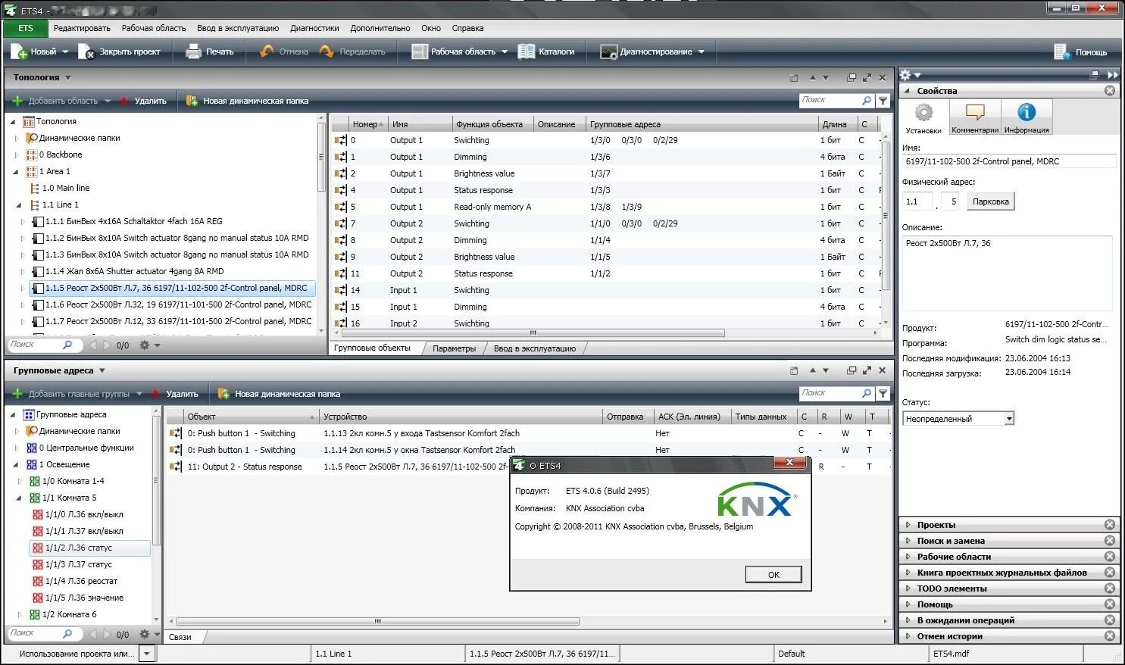This screenshot has height=665, width=1125.
Task: Click Удалить in Групповые адреса toolbar
Action: click(174, 394)
